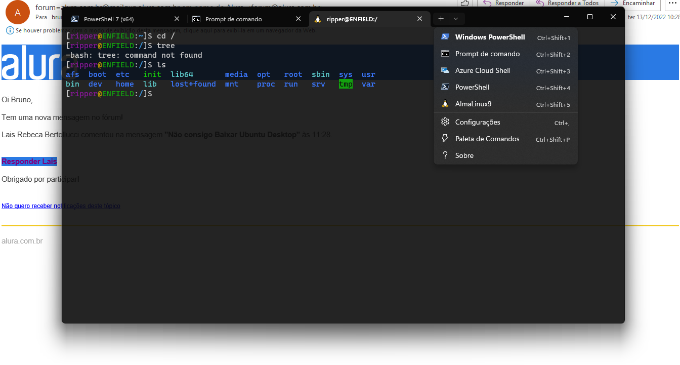
Task: Click the 'ter 13/12/2022' date in the Outlook email header
Action: pyautogui.click(x=653, y=17)
